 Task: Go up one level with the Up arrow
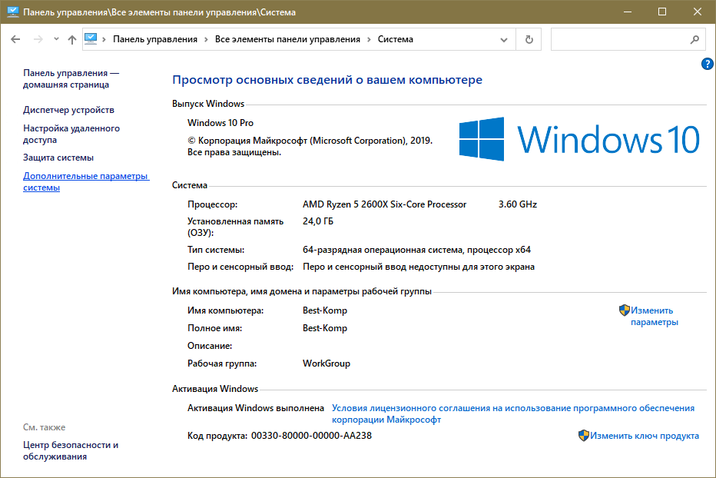(72, 39)
